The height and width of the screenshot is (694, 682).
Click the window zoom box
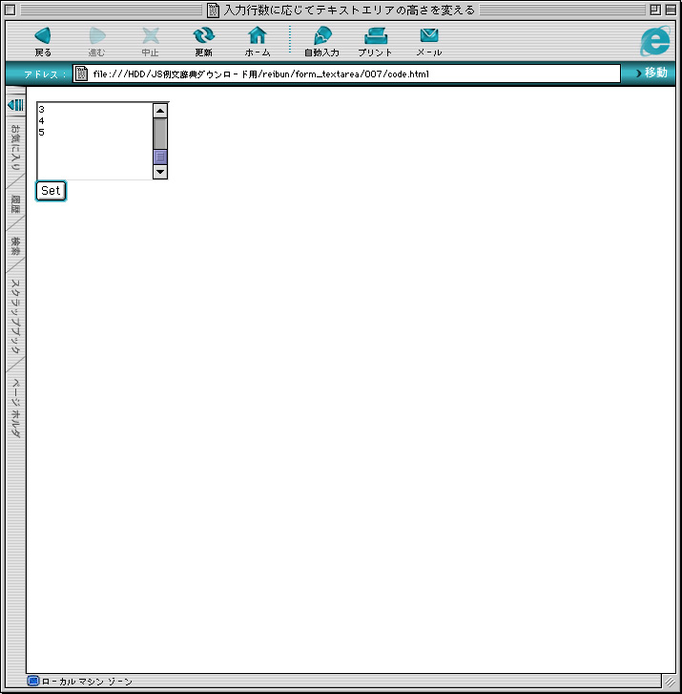[655, 10]
